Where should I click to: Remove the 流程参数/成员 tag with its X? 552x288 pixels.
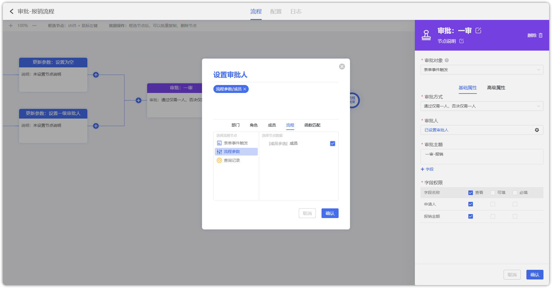pos(245,89)
